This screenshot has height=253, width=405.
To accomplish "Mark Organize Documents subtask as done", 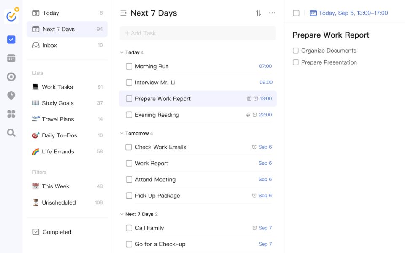I will pyautogui.click(x=296, y=51).
